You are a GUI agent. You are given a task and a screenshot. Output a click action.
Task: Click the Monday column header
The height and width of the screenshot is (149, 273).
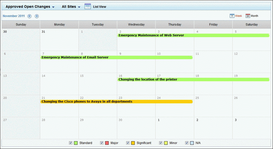(x=59, y=25)
